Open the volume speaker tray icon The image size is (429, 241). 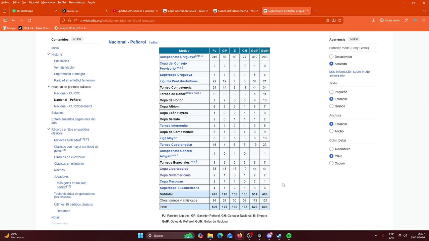(405, 236)
